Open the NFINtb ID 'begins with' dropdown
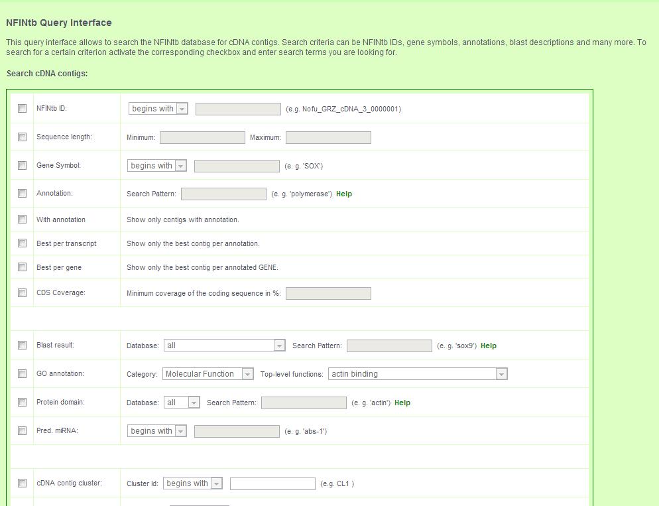The width and height of the screenshot is (659, 506). (158, 109)
